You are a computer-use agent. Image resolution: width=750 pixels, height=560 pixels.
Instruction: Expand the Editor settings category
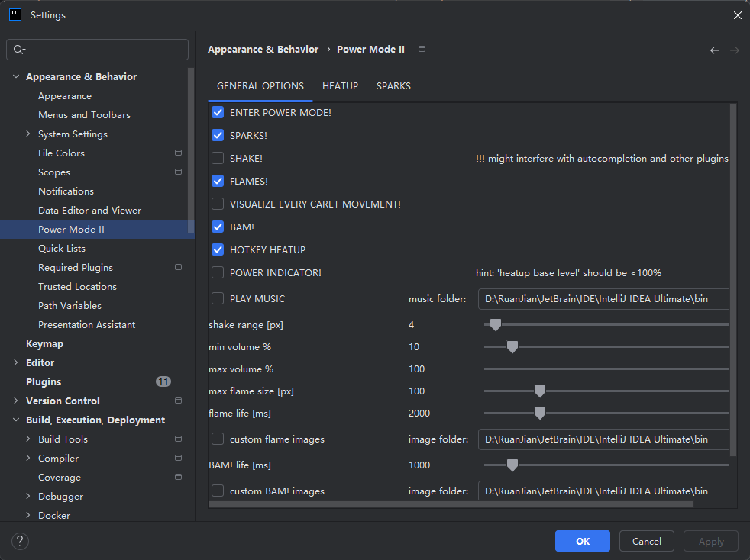[x=16, y=363]
